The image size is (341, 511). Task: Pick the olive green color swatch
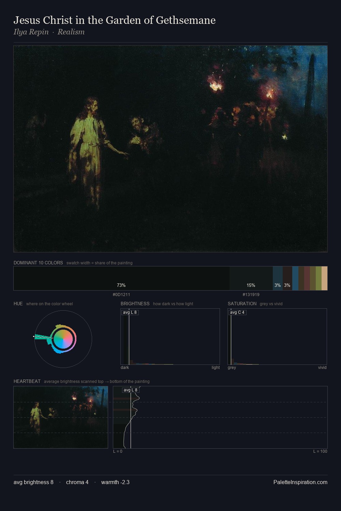pyautogui.click(x=318, y=278)
